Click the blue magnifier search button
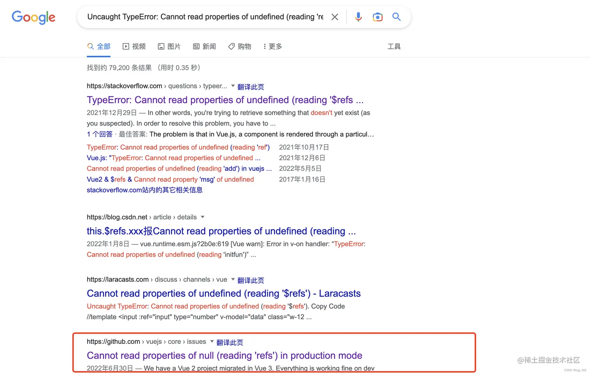Screen dimensions: 590x374 [396, 17]
